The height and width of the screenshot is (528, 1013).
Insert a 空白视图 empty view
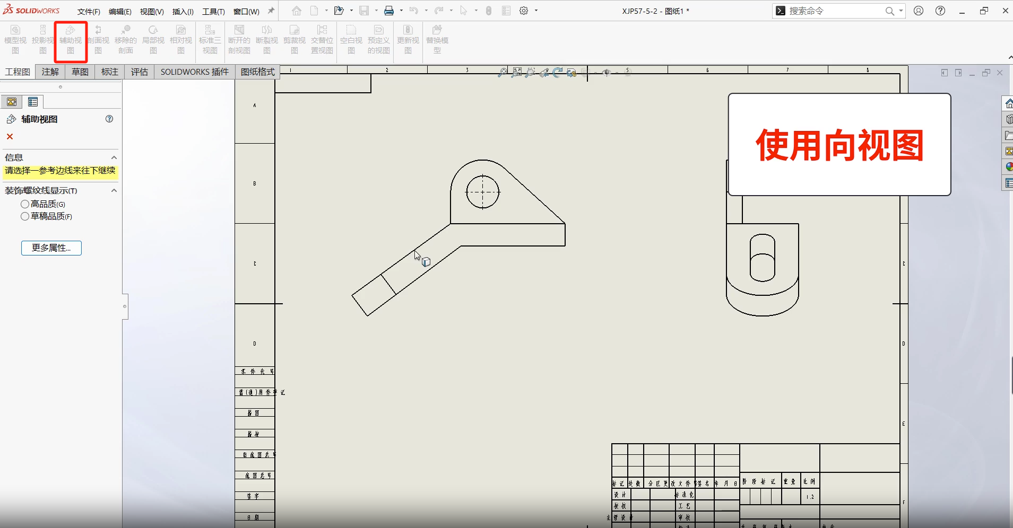coord(351,40)
